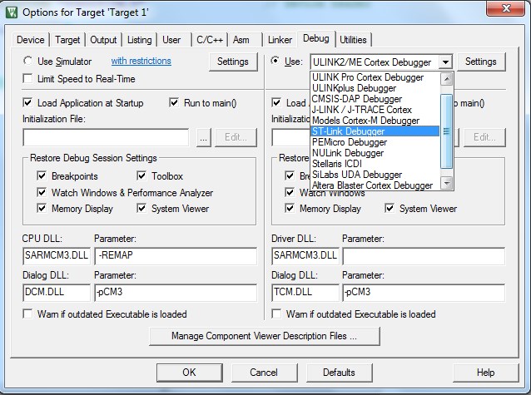Screen dimensions: 531x395
Task: Open debugger Settings button
Action: point(481,62)
